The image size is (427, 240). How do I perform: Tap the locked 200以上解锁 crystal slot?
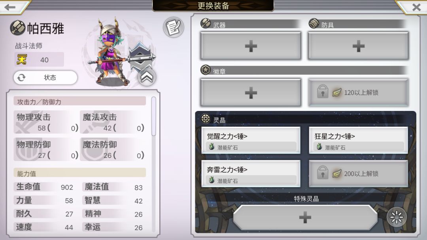pyautogui.click(x=358, y=174)
